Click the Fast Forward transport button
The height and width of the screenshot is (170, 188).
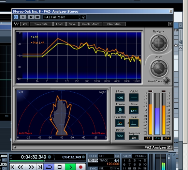click(31, 167)
